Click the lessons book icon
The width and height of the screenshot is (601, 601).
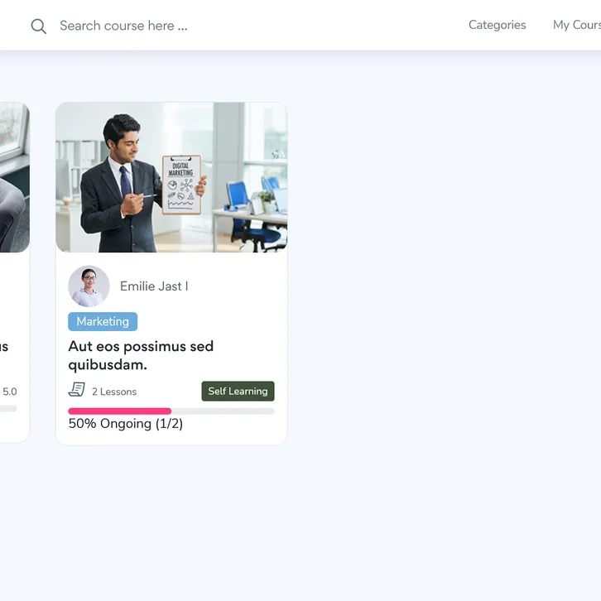76,390
